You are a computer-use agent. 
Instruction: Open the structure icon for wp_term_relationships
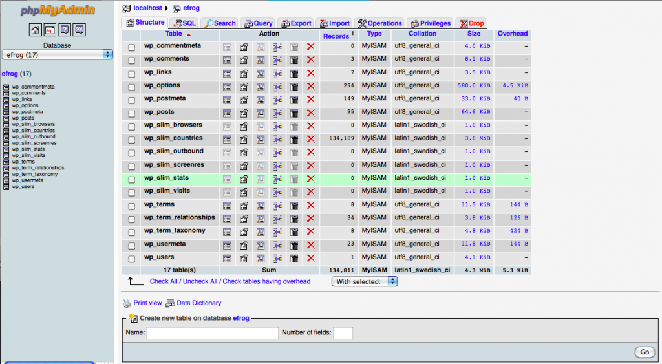tap(244, 219)
